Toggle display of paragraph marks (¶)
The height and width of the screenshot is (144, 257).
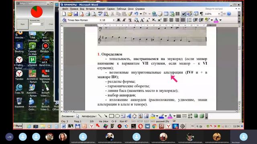click(x=202, y=14)
